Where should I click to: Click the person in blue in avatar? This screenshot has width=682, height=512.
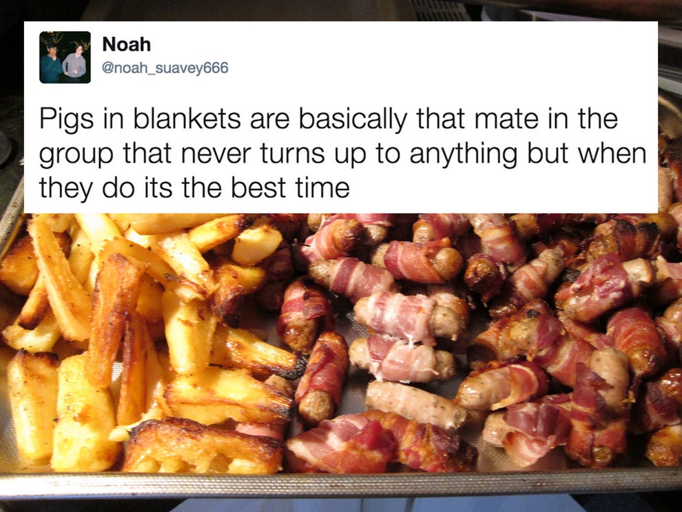pos(52,63)
